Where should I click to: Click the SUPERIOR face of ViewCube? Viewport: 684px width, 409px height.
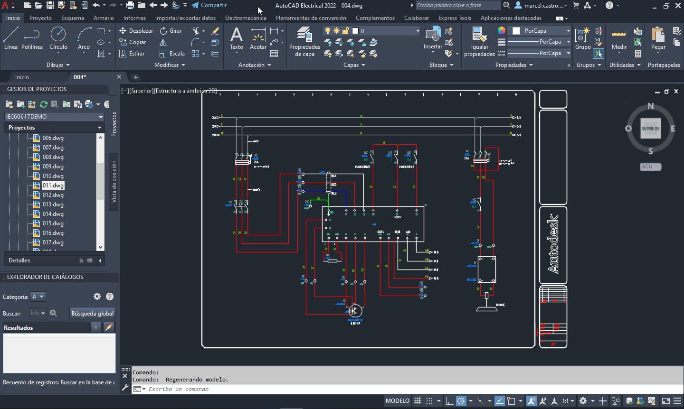[650, 129]
